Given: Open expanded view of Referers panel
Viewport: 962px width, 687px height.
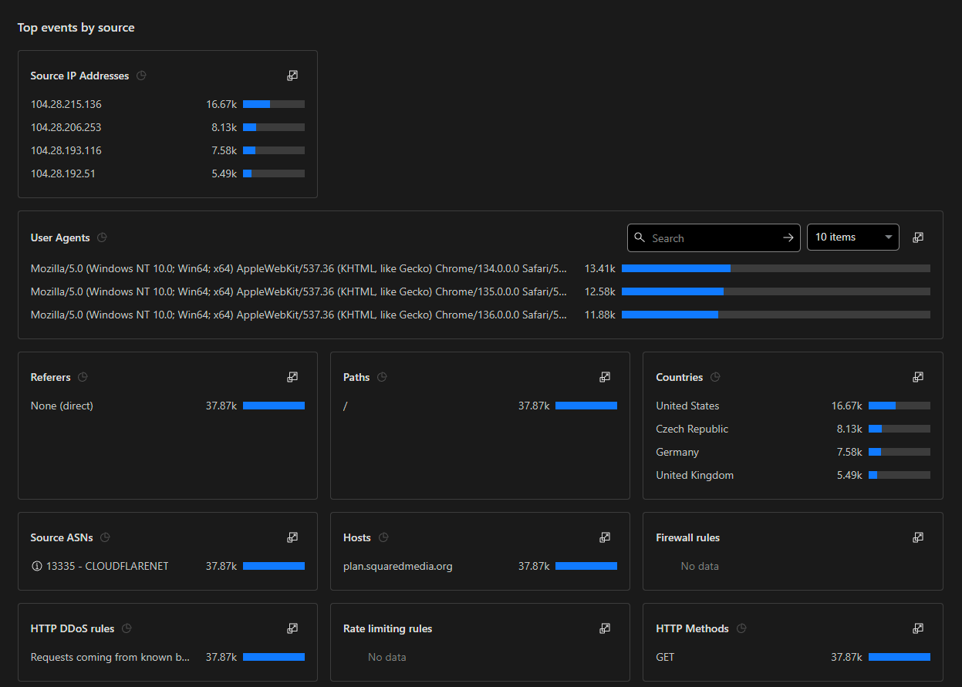Looking at the screenshot, I should (292, 377).
